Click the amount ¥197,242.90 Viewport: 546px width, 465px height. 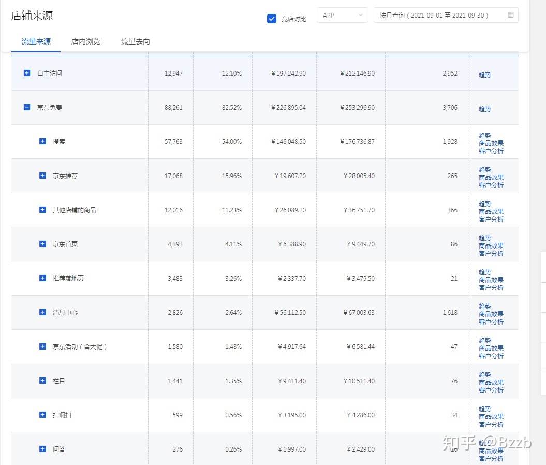click(x=288, y=74)
